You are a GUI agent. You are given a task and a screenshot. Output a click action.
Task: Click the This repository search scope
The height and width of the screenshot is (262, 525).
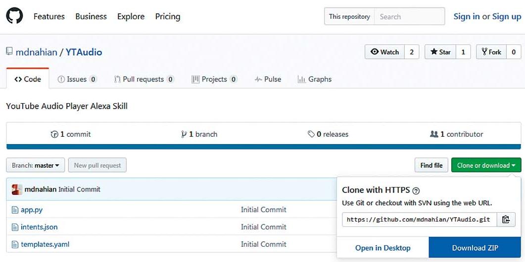coord(349,16)
